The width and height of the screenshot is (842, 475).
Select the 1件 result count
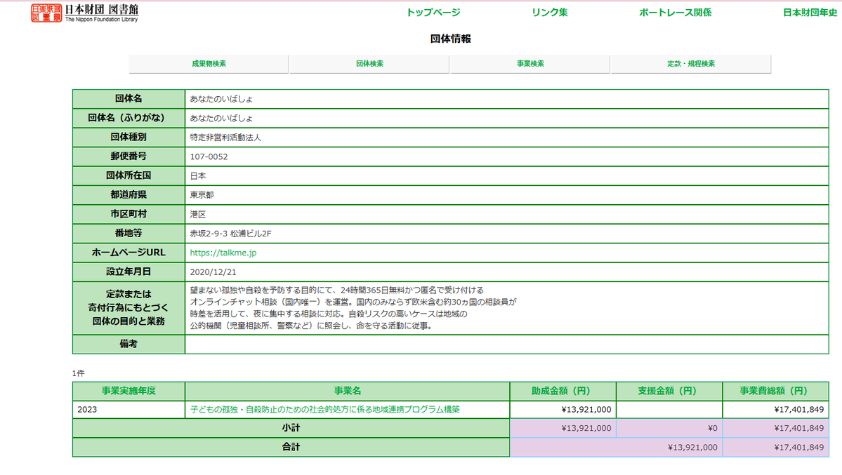(x=79, y=373)
